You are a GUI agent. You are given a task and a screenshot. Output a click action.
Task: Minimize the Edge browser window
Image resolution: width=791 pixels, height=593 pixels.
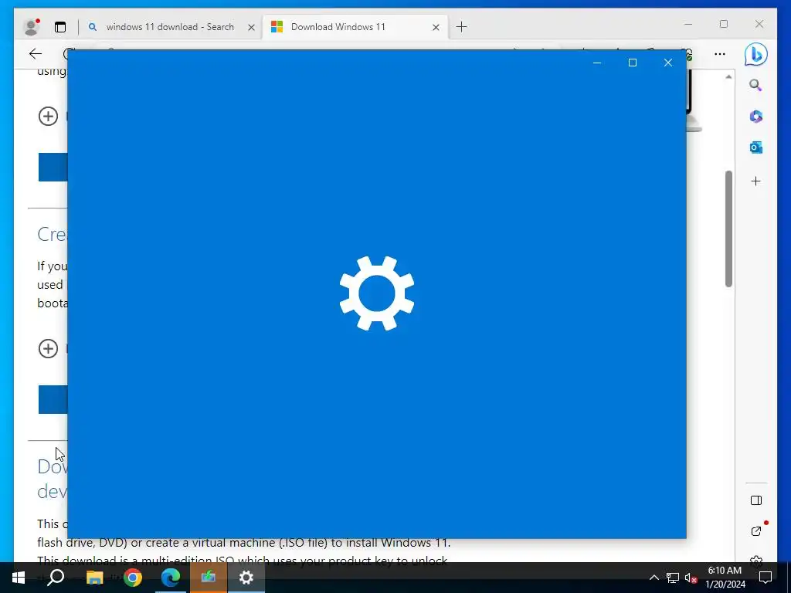tap(688, 24)
